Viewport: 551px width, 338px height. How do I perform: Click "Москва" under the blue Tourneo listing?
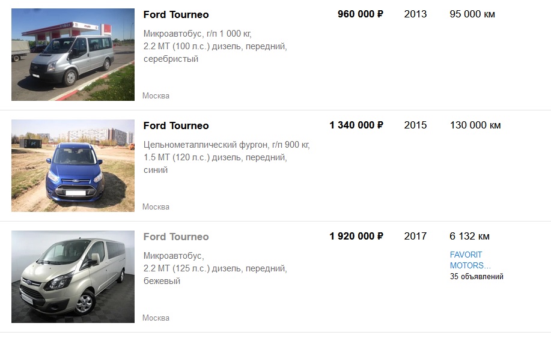point(156,207)
